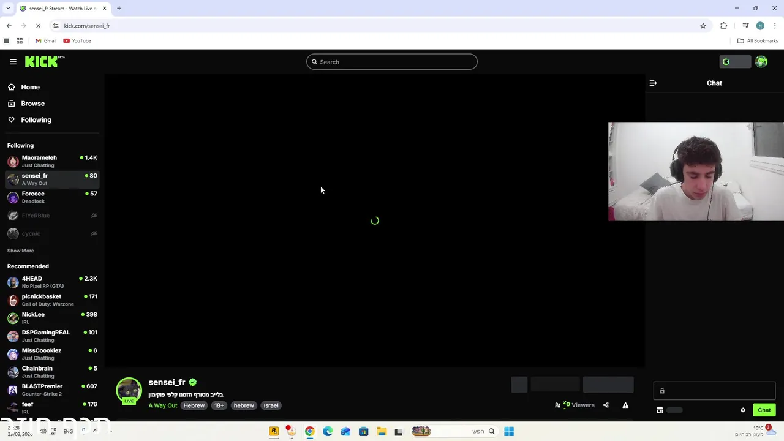Open Chrome profile N avatar
This screenshot has width=784, height=441.
(x=760, y=26)
